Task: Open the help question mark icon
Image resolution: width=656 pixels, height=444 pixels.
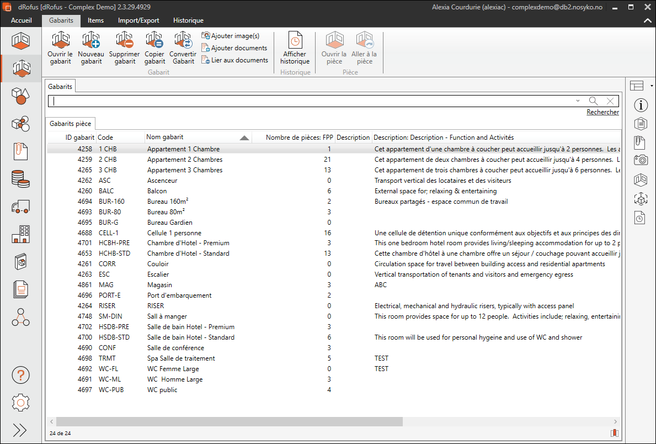Action: coord(20,374)
